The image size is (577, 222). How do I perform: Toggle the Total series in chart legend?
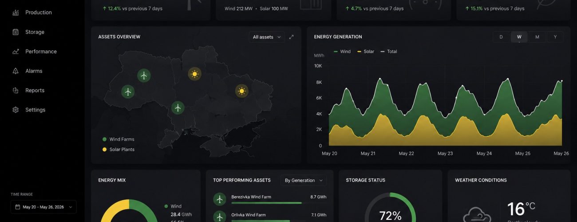pos(389,52)
